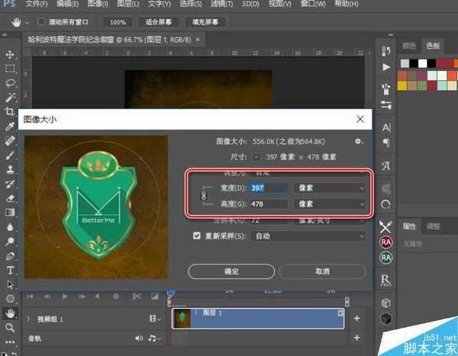Switch to the 颜色 panel tab
The height and width of the screenshot is (356, 458).
coord(409,45)
